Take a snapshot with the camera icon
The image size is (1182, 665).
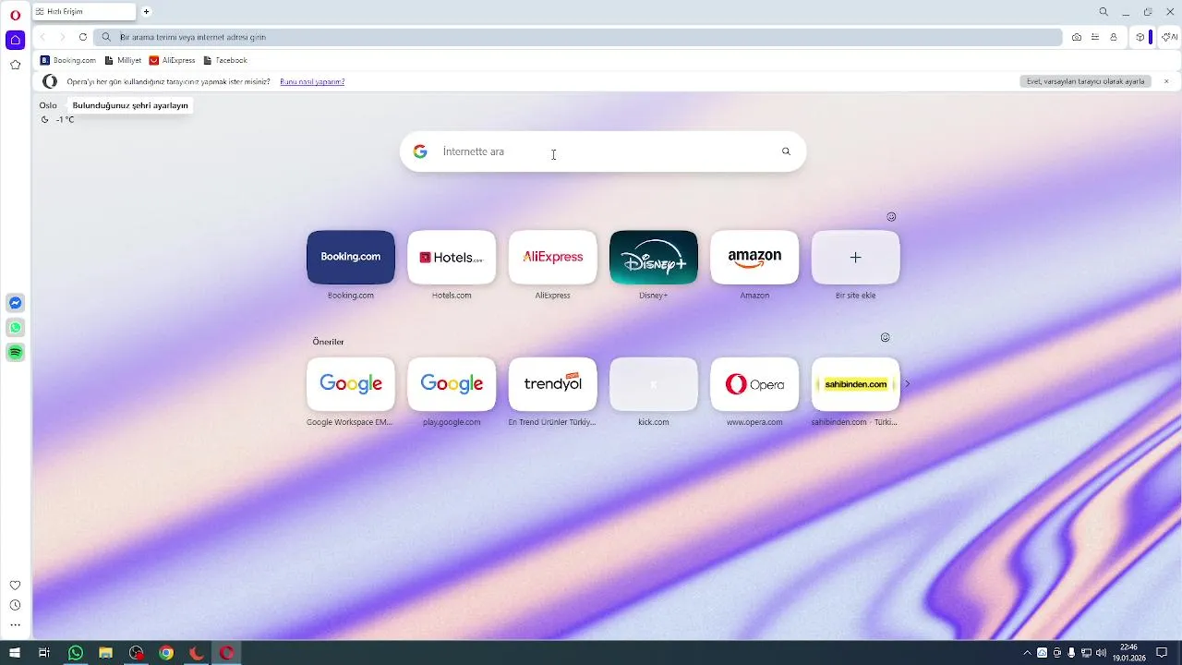[x=1077, y=37]
